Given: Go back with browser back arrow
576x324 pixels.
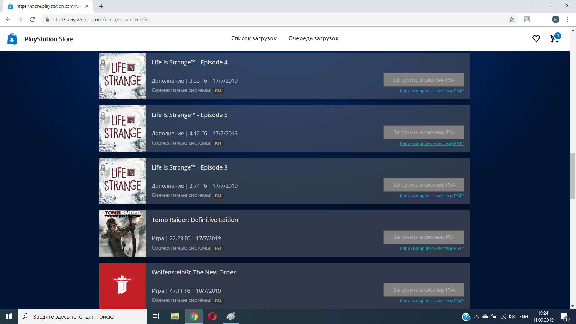Looking at the screenshot, I should coord(8,19).
